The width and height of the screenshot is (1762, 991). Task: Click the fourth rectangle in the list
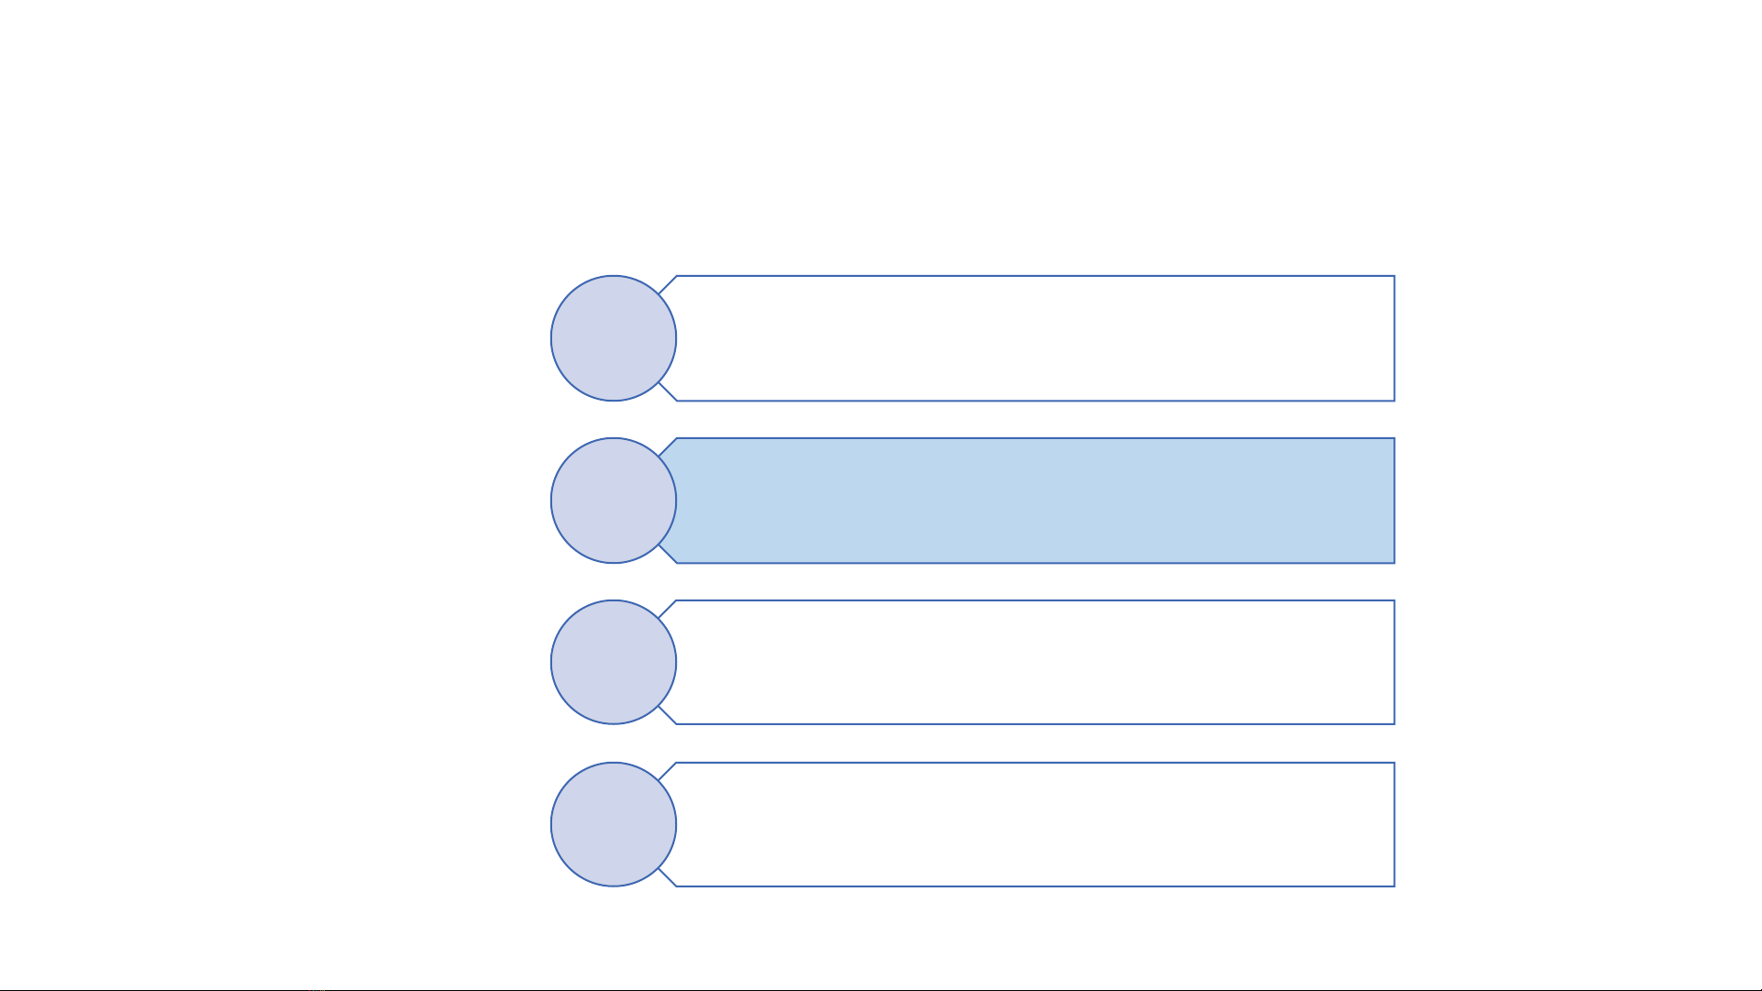[x=1035, y=824]
